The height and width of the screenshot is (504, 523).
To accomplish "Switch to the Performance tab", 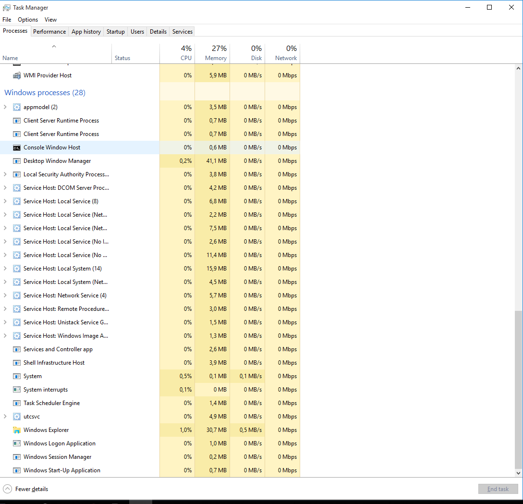I will tap(49, 32).
